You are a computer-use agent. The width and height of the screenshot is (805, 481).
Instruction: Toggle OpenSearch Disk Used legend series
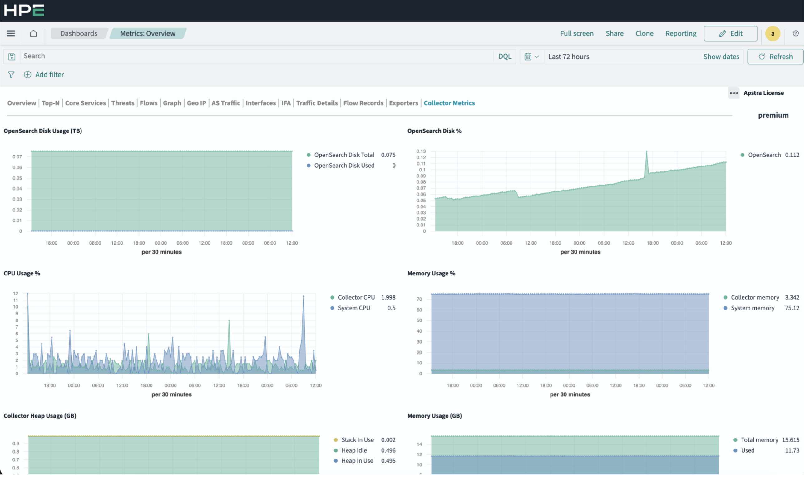[x=344, y=166]
